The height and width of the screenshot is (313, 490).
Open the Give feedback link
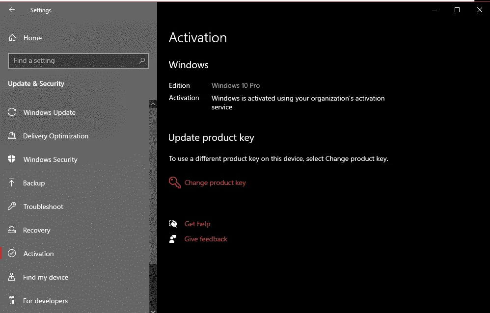(x=206, y=239)
